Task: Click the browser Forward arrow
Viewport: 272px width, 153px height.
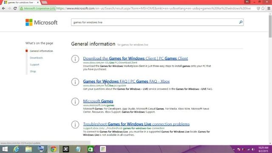Action: (x=9, y=8)
